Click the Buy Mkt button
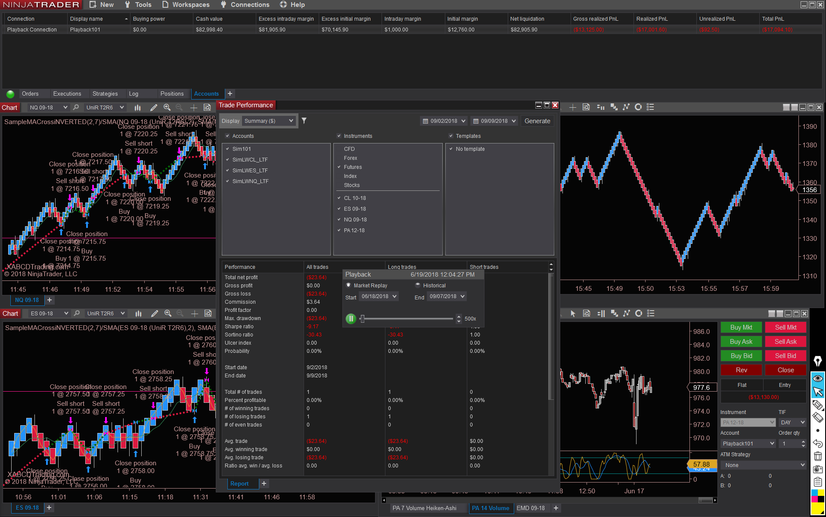 [741, 327]
